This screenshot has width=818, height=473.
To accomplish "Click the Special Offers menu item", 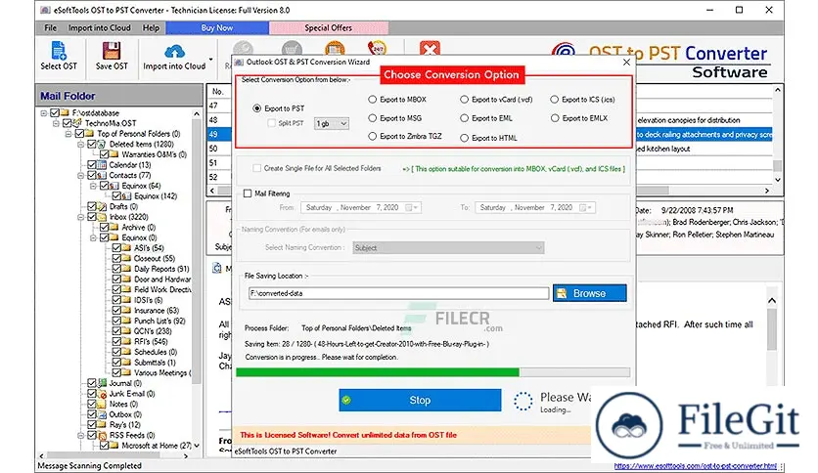I will point(328,28).
